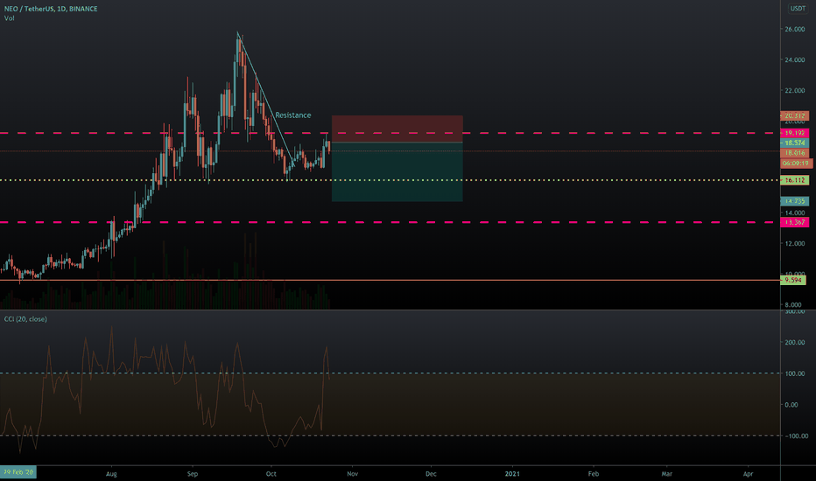Click the 06:09:19 countdown label
The image size is (816, 481).
coord(796,164)
